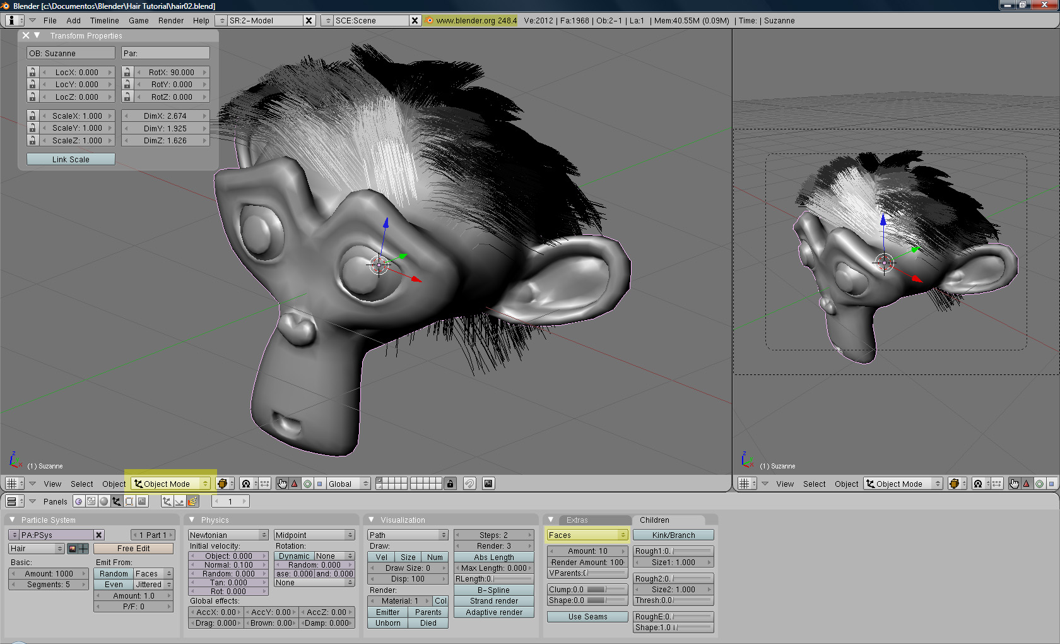Close the Transform Properties panel

click(x=26, y=35)
